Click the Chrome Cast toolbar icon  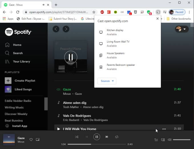pos(158,12)
